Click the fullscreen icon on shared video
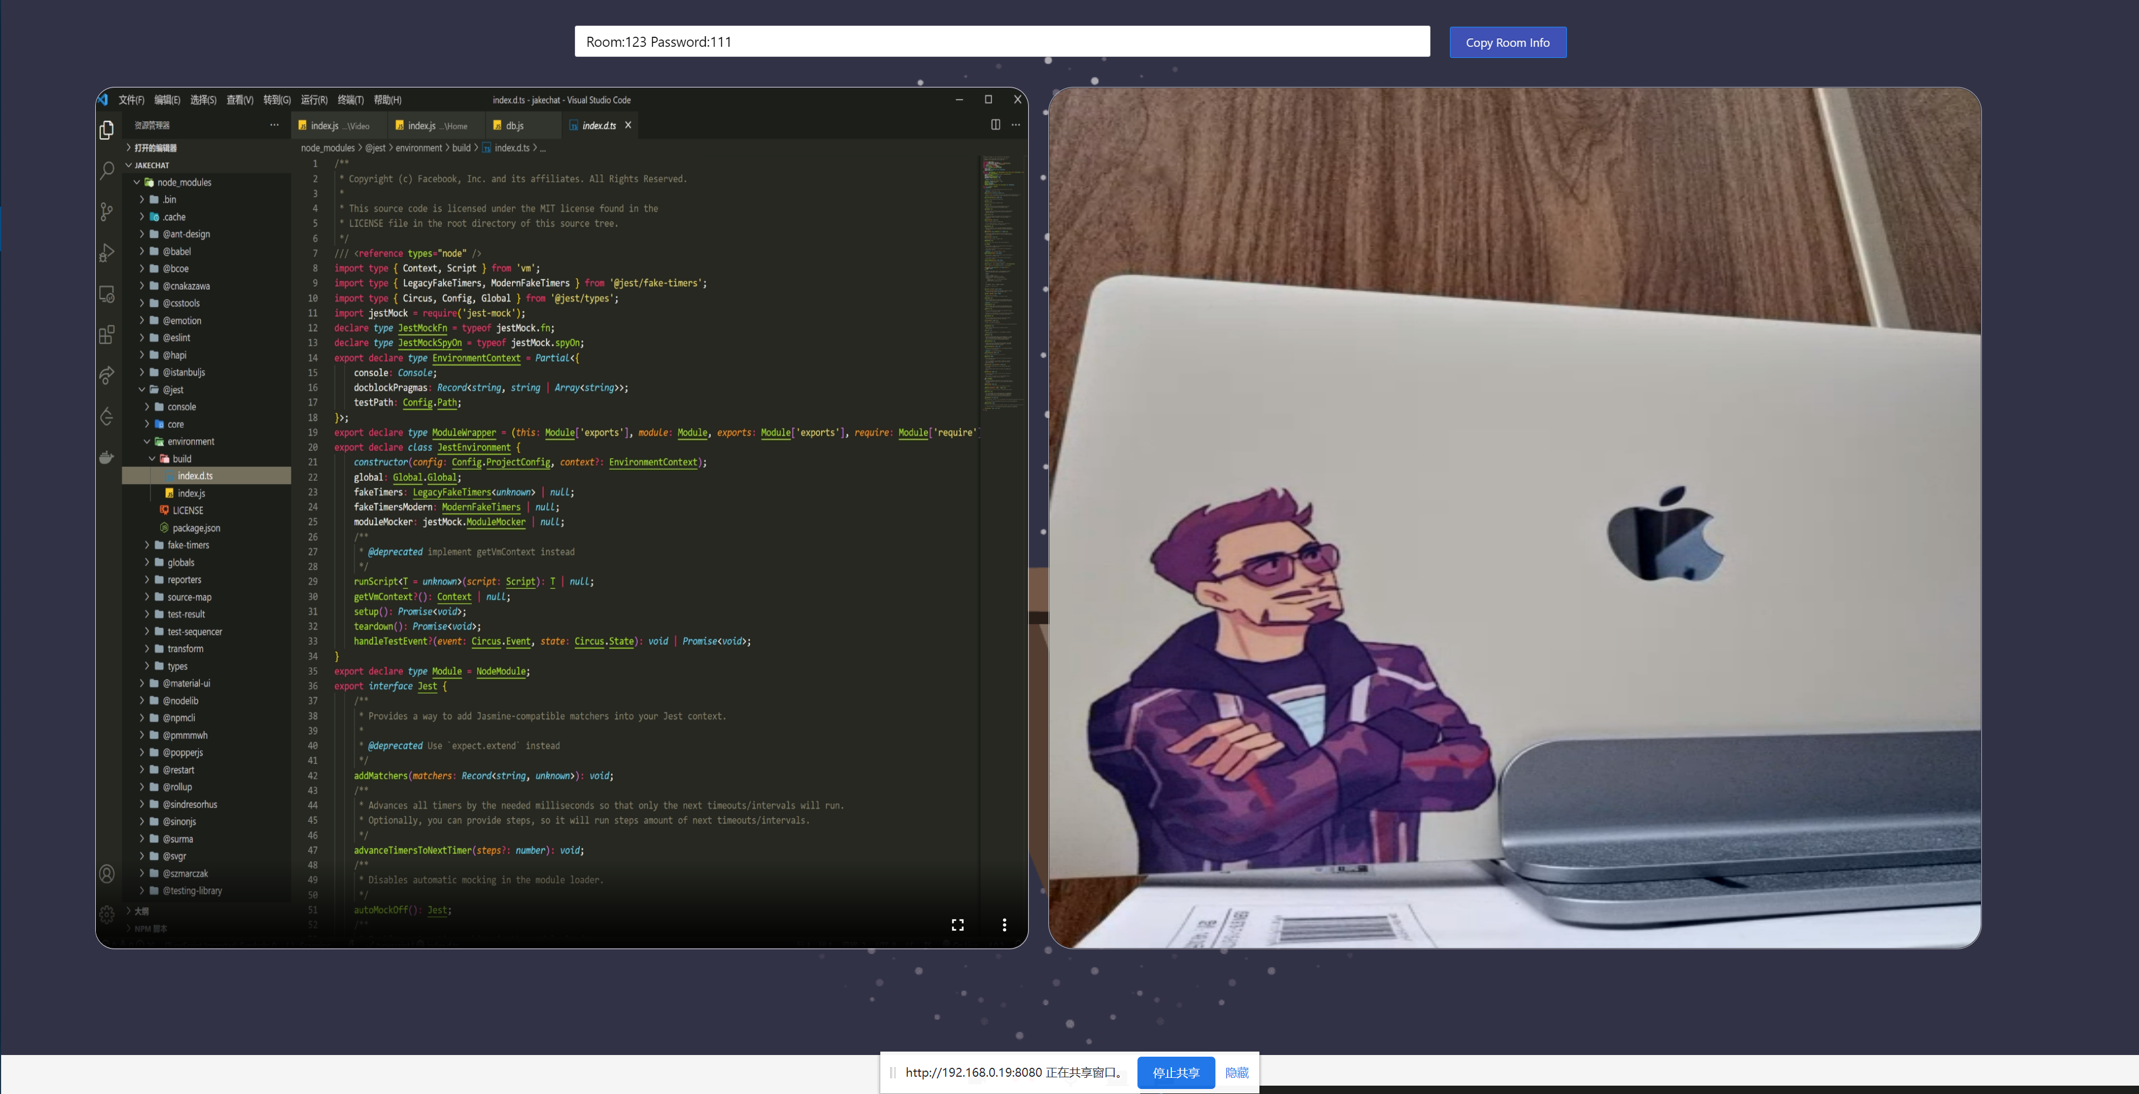The image size is (2139, 1094). pyautogui.click(x=958, y=925)
